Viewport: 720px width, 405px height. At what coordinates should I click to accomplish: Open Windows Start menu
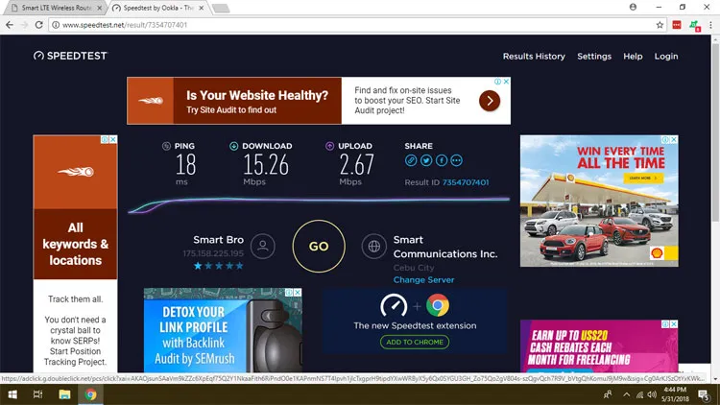(12, 394)
